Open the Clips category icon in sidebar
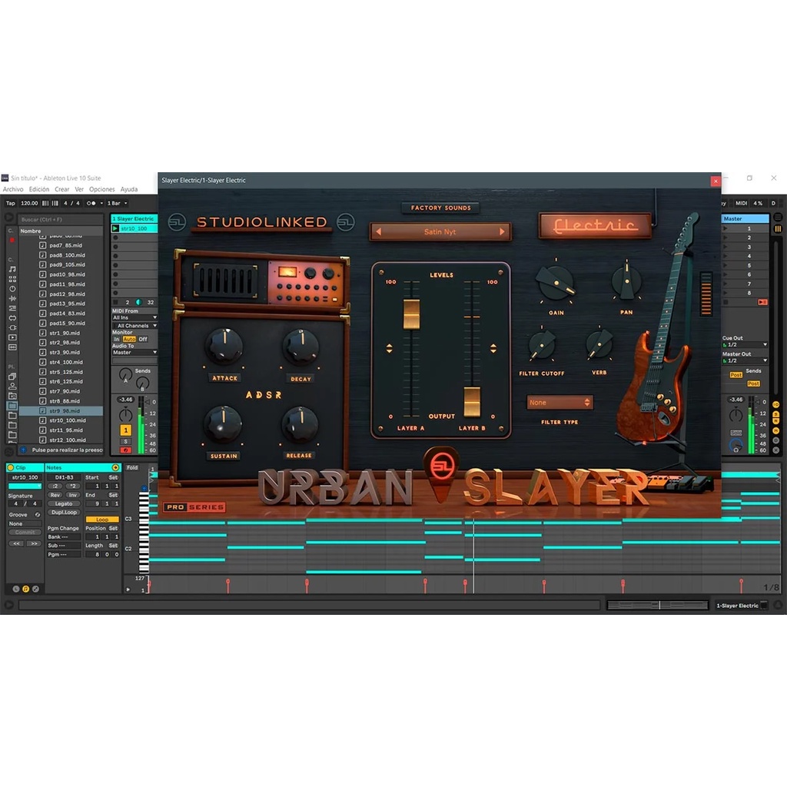This screenshot has width=787, height=787. (x=12, y=337)
